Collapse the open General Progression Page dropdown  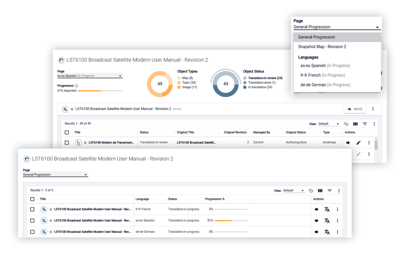337,27
